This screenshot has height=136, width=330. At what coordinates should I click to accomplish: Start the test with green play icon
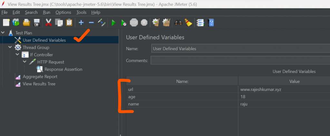pos(113,23)
